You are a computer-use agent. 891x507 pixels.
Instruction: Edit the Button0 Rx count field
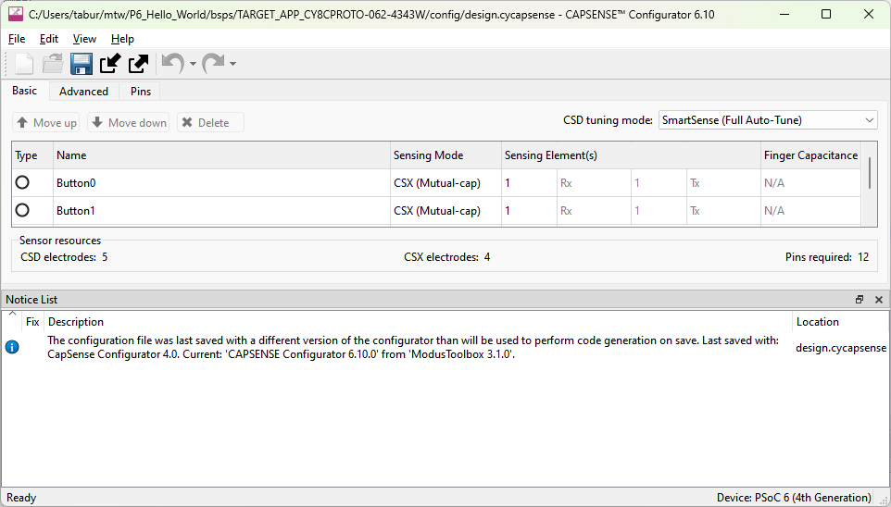point(529,183)
